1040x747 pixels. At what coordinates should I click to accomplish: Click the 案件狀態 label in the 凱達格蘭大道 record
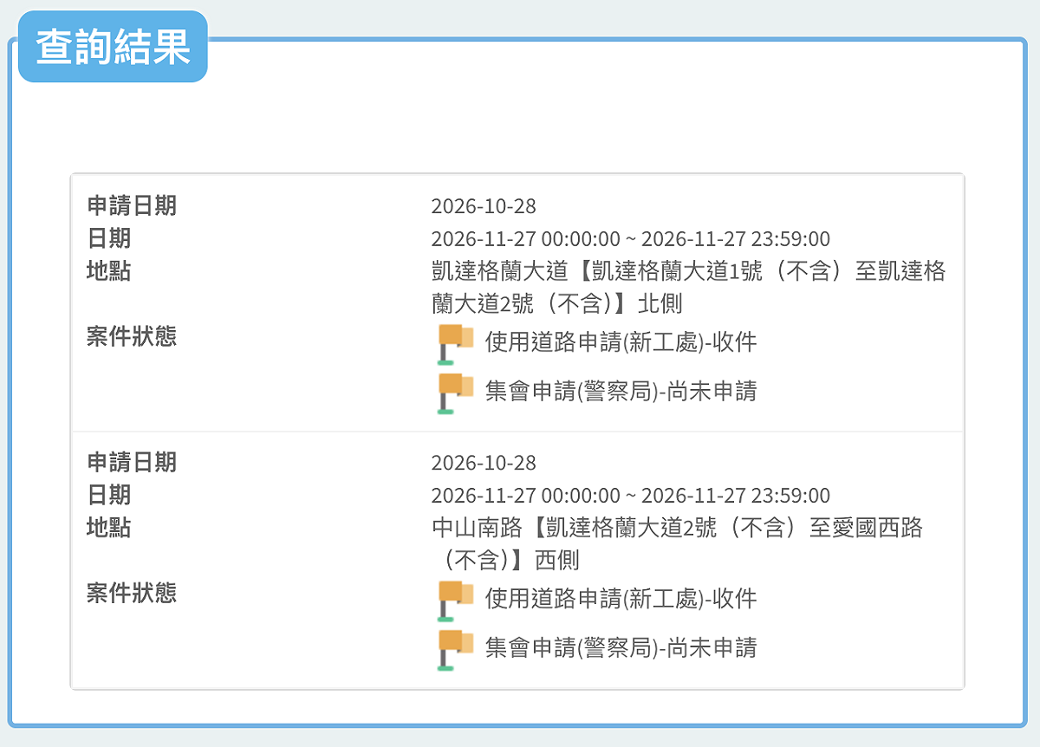(132, 336)
